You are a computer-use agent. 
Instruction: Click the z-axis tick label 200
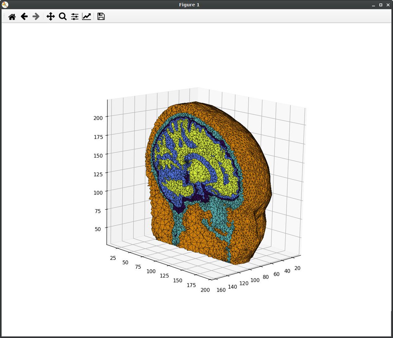click(x=98, y=118)
